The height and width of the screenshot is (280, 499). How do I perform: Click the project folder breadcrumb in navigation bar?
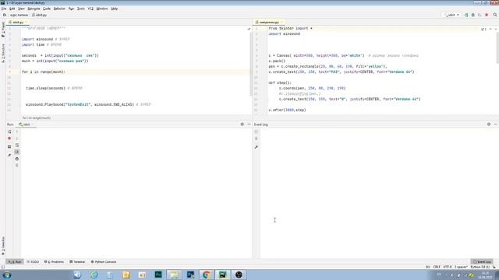pos(19,15)
